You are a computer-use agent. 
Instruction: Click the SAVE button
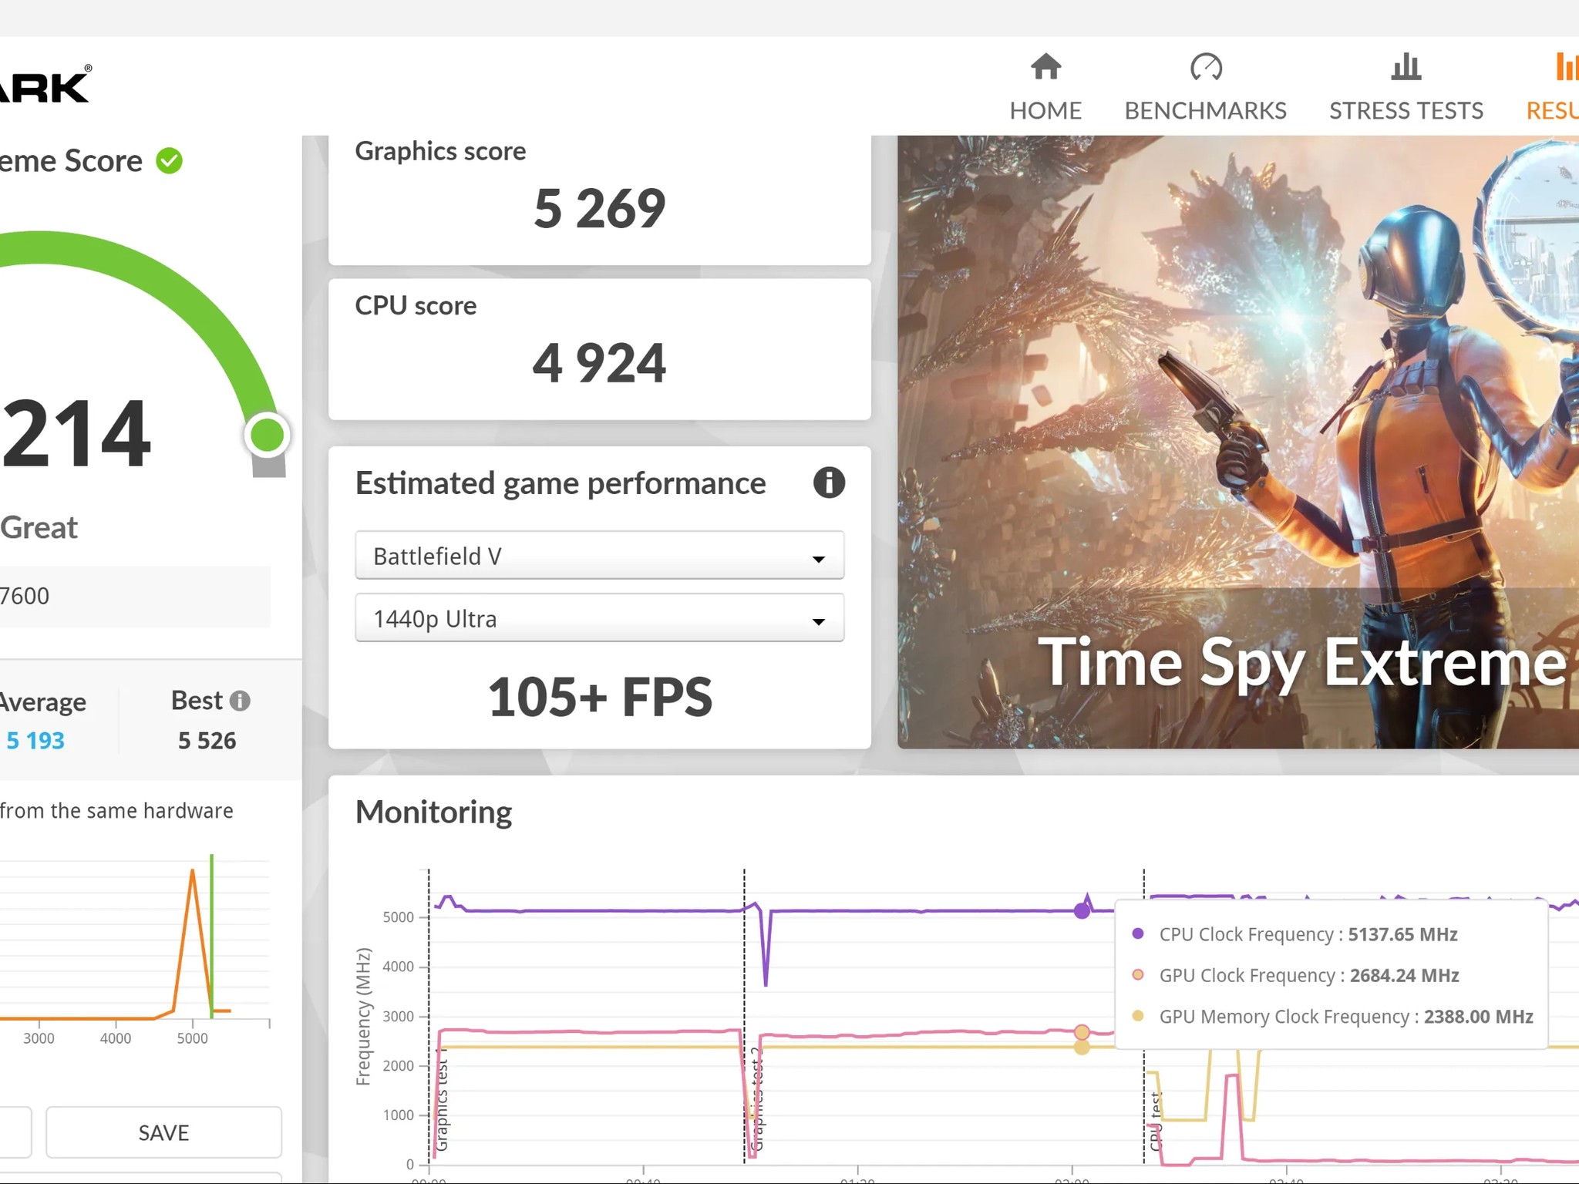tap(163, 1132)
